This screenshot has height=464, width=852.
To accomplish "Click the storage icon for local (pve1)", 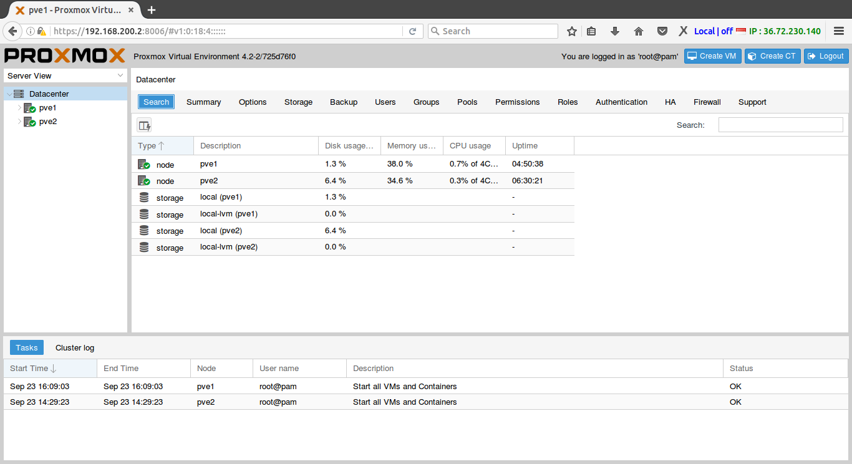I will click(x=144, y=198).
